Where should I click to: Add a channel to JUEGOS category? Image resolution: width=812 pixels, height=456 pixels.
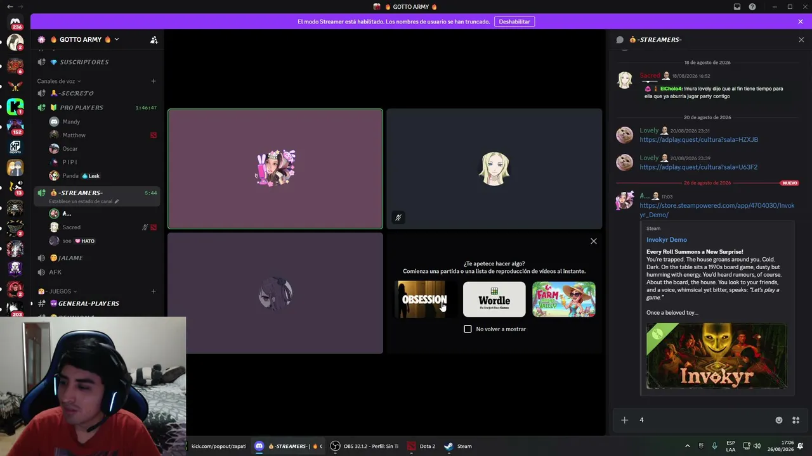click(153, 291)
